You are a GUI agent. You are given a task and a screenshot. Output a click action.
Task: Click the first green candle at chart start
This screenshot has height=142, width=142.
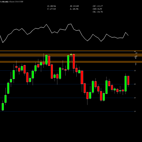click(3, 107)
